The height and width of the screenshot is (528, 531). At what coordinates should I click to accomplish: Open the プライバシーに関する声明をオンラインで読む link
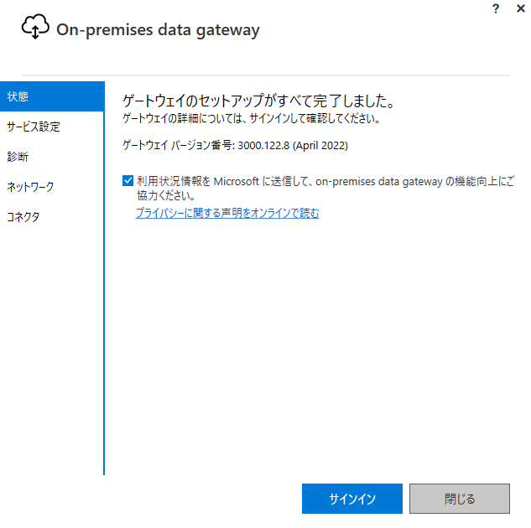click(227, 213)
